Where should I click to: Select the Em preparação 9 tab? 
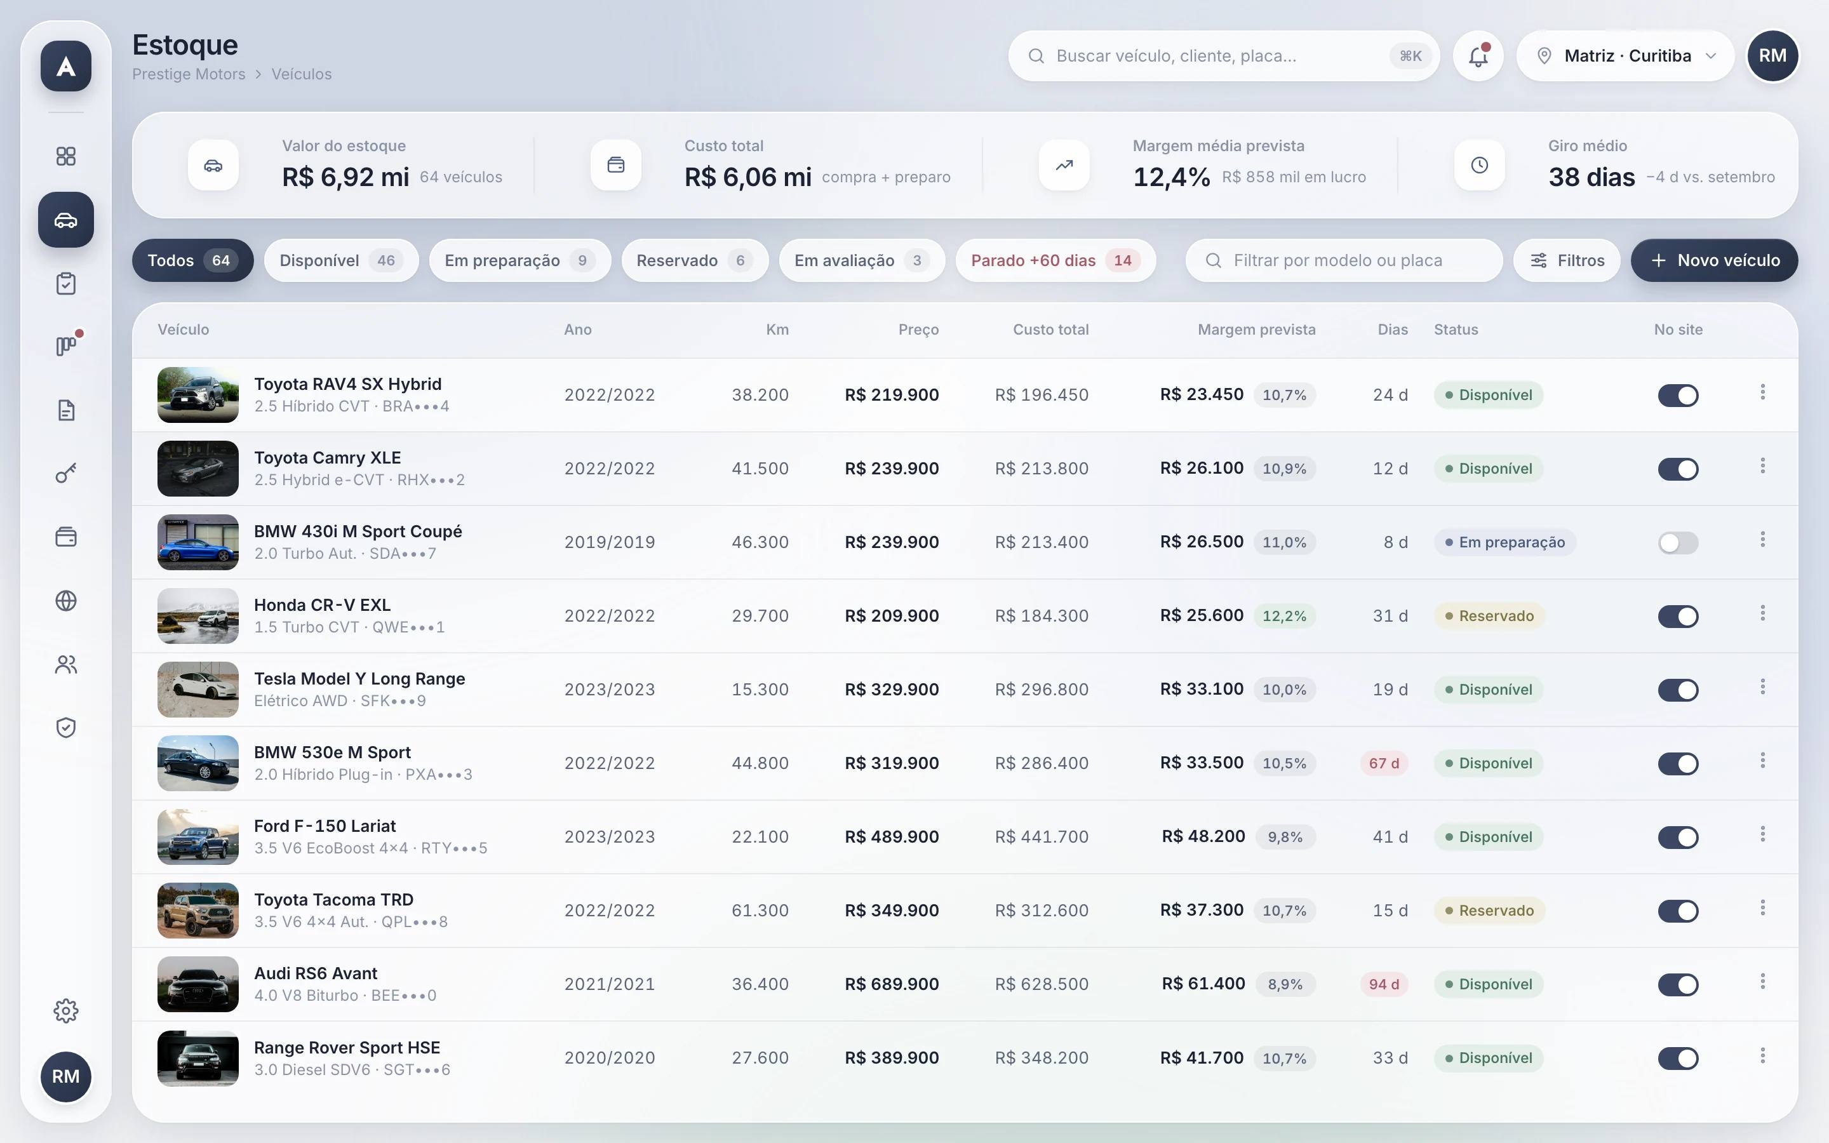point(520,261)
